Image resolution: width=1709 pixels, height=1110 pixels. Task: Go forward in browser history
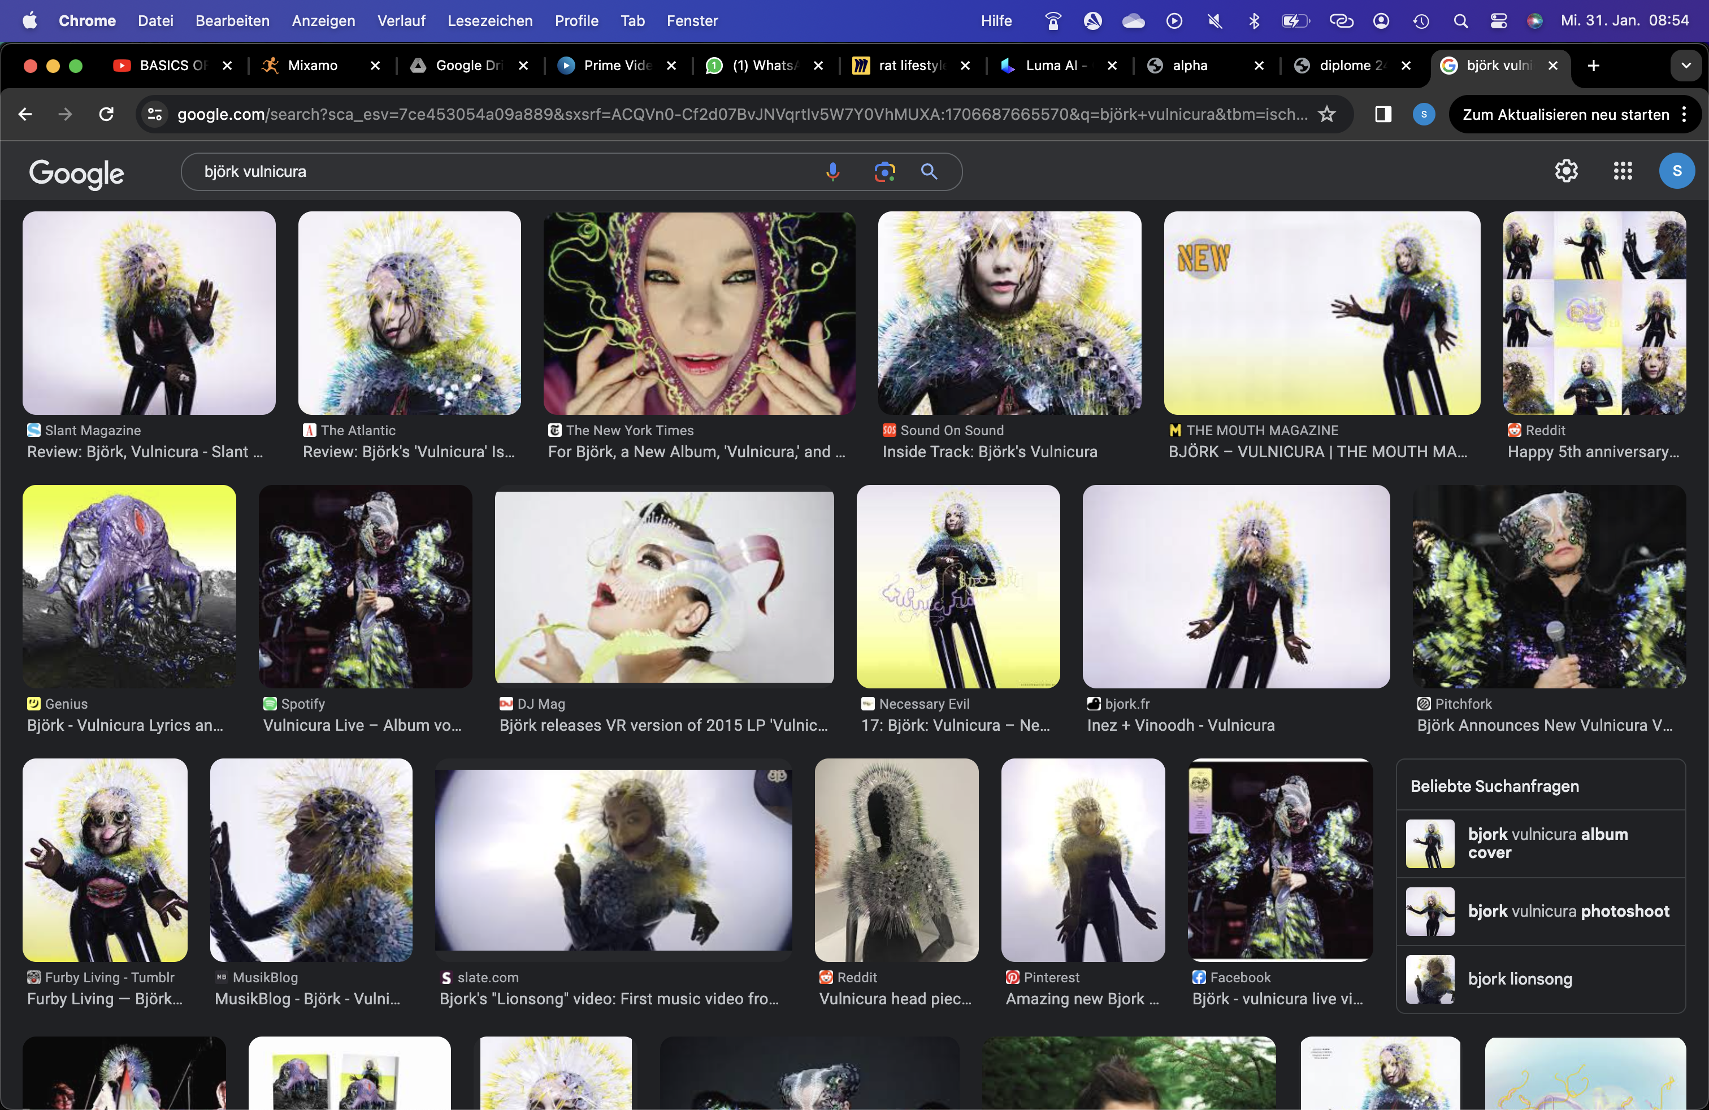tap(66, 114)
